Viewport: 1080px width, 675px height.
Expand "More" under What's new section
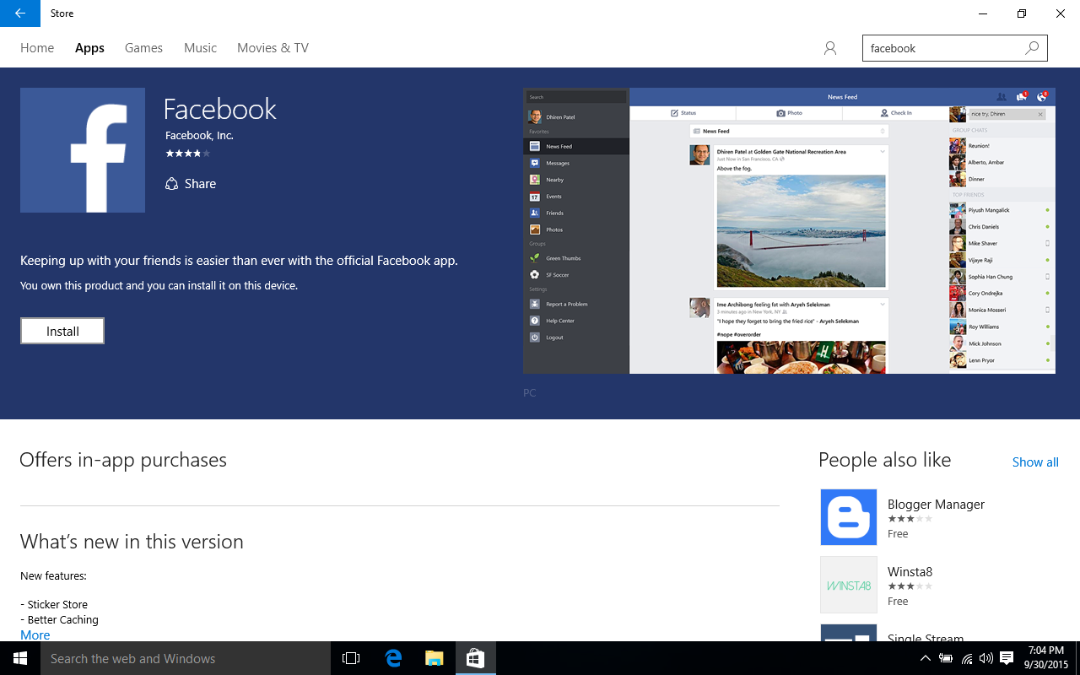(35, 634)
